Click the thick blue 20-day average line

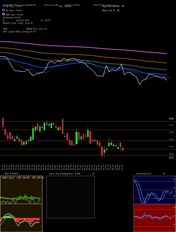[83, 63]
